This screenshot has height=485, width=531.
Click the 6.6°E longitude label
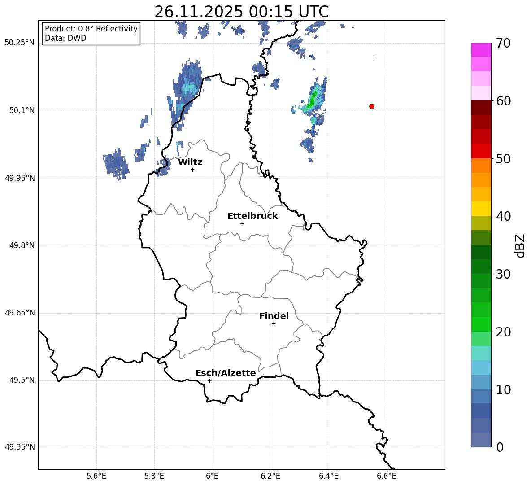[x=387, y=476]
